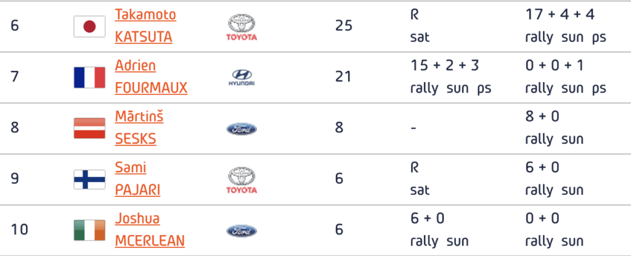631x256 pixels.
Task: Click Toyota logo in Pajari's row
Action: coord(242,180)
